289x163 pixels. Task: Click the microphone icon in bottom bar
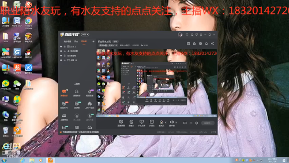[x=161, y=122]
